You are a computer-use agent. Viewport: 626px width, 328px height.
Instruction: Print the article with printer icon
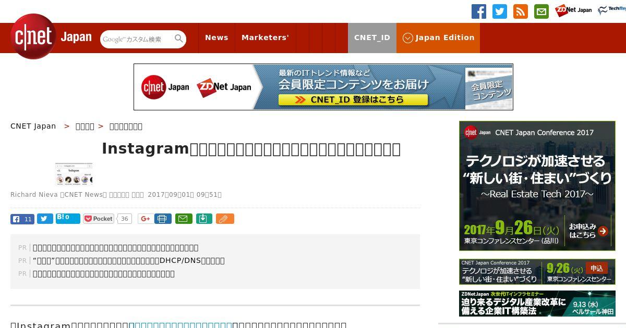[x=163, y=219]
